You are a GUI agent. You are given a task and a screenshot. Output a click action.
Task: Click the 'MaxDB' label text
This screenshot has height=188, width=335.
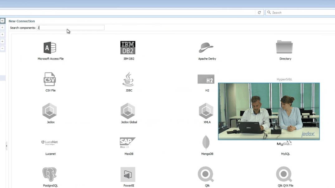click(x=129, y=154)
